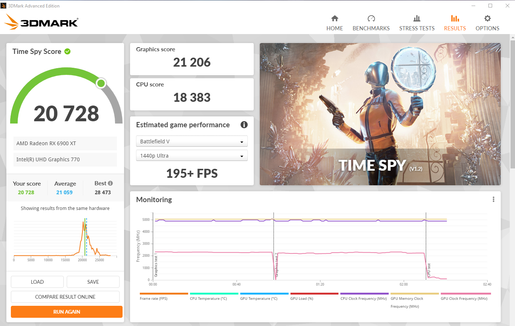This screenshot has width=515, height=326.
Task: Click the Average score 21 059
Action: point(64,192)
